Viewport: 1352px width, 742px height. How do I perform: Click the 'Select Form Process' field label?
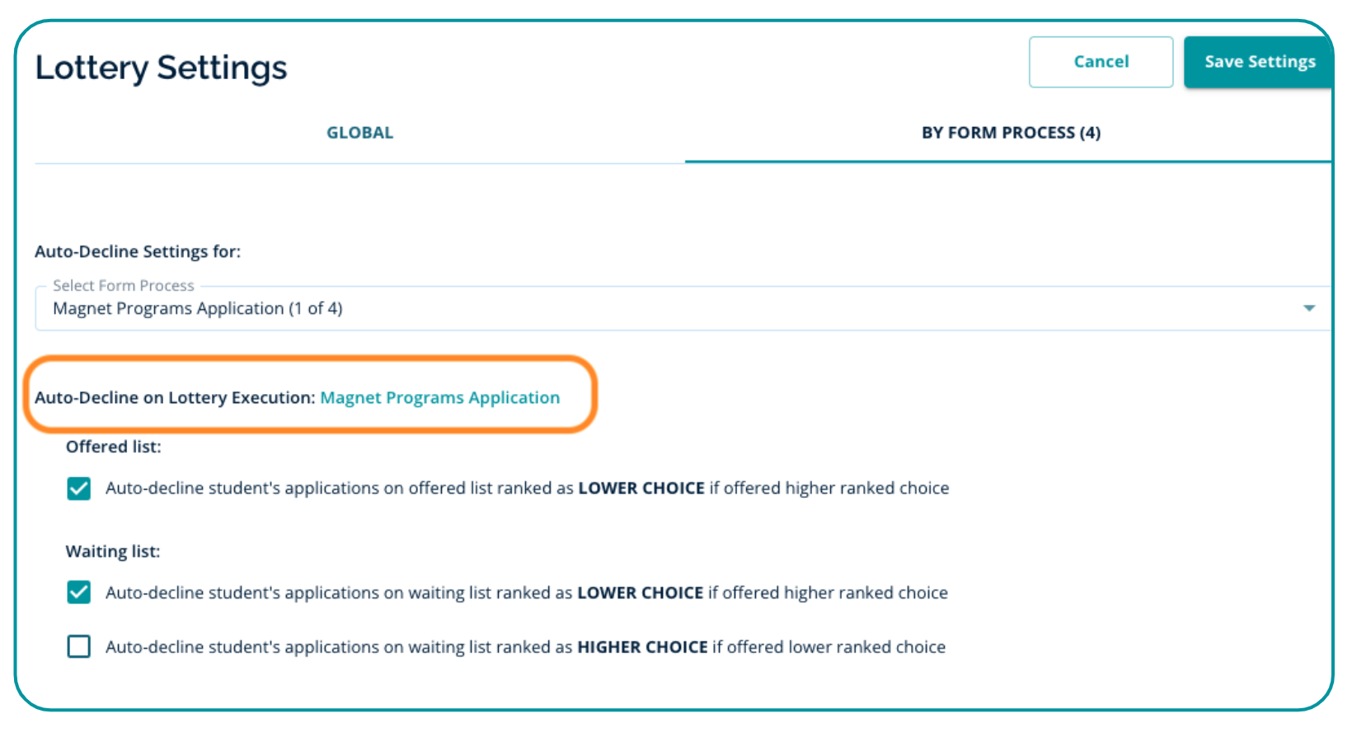click(x=124, y=286)
